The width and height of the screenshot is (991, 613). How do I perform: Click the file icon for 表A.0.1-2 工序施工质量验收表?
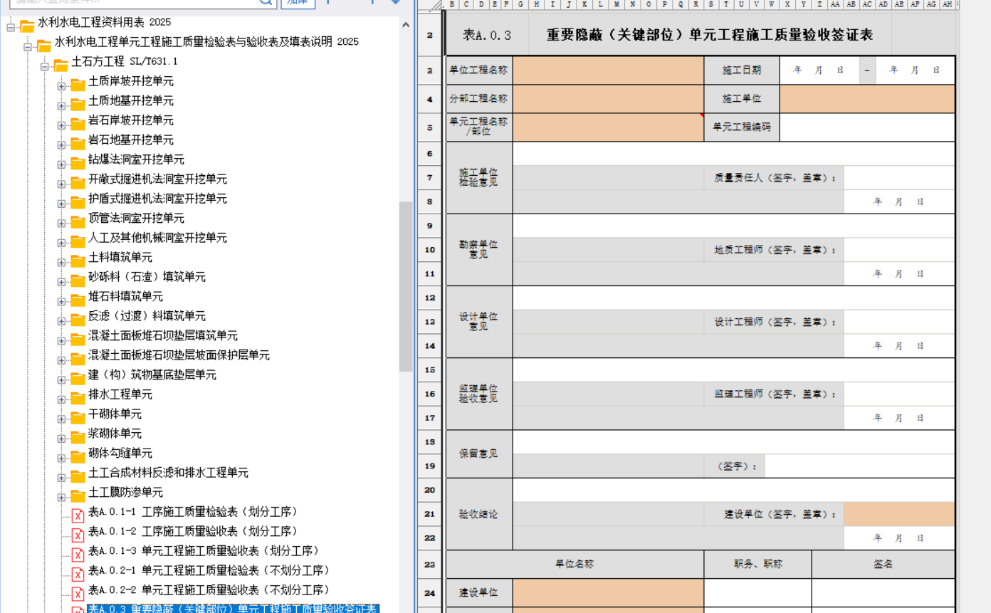[x=78, y=535]
